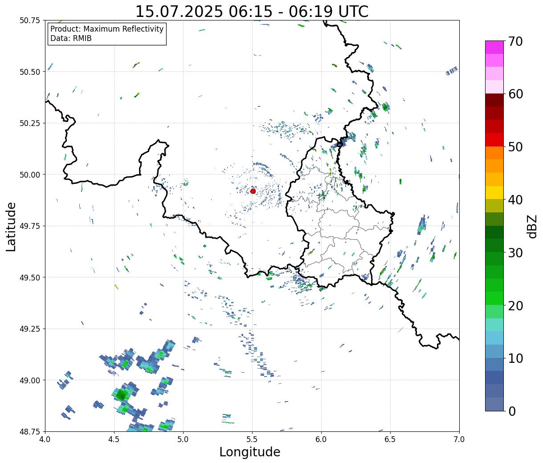Click the latitude tick label 50.50
Image resolution: width=543 pixels, height=463 pixels.
pos(30,72)
